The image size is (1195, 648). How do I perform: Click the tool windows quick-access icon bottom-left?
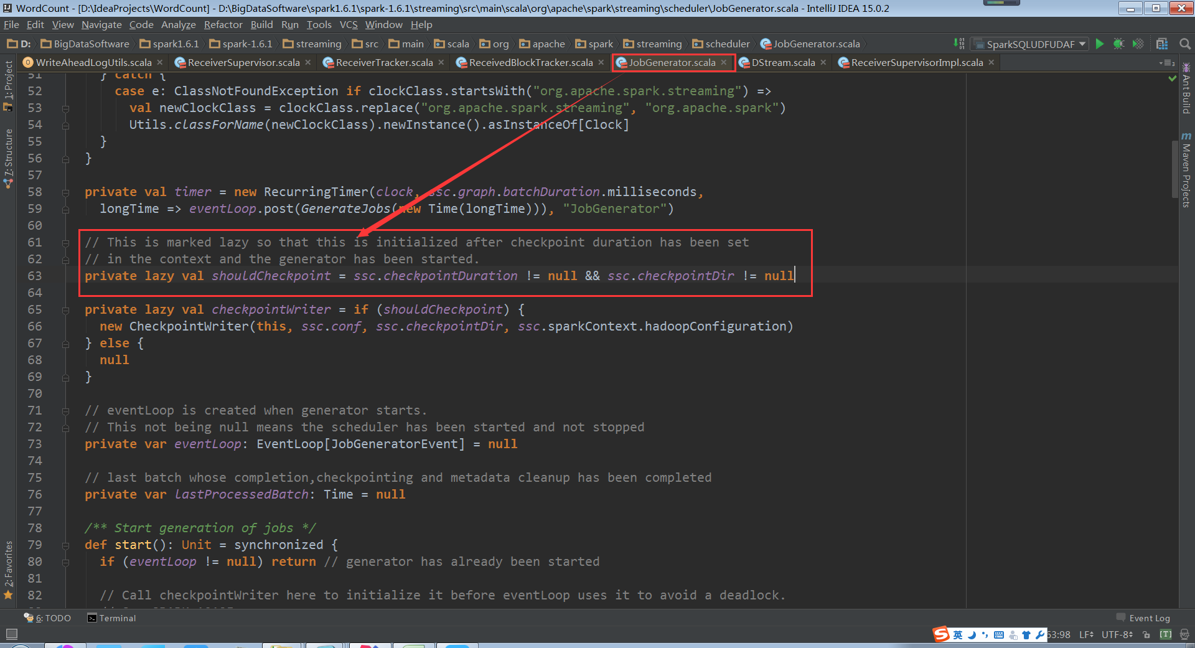(11, 634)
